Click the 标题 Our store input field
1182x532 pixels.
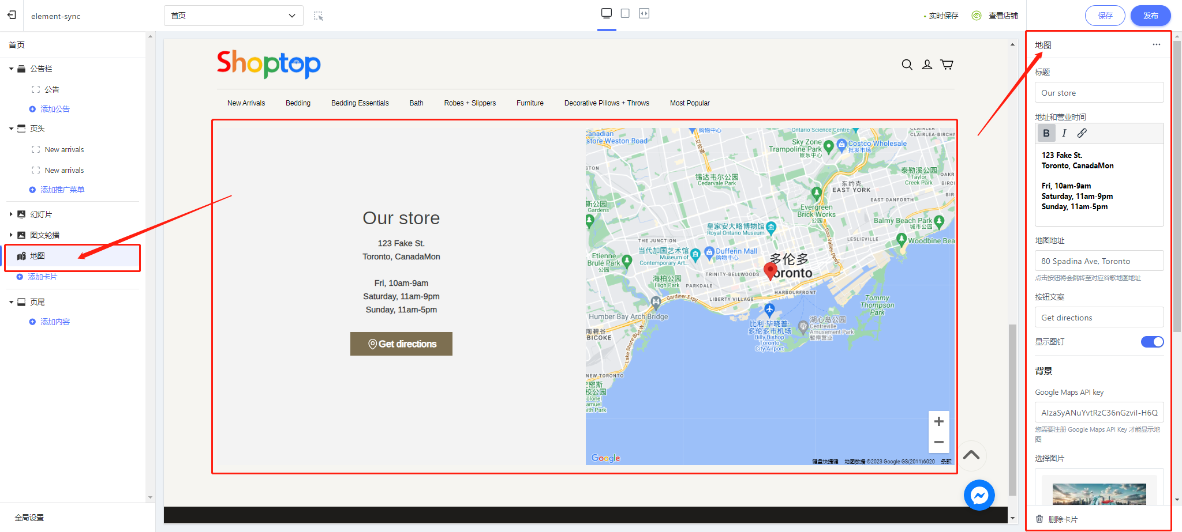pyautogui.click(x=1099, y=93)
